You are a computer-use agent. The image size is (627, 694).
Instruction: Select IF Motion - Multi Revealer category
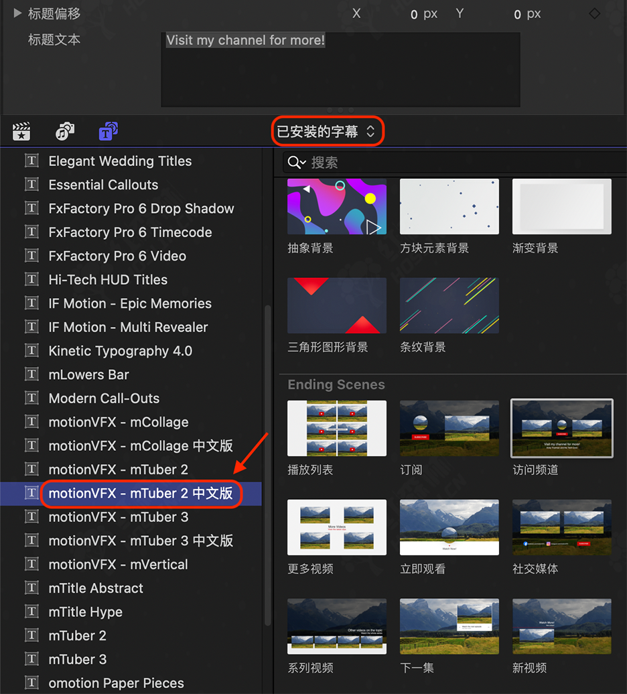(129, 327)
